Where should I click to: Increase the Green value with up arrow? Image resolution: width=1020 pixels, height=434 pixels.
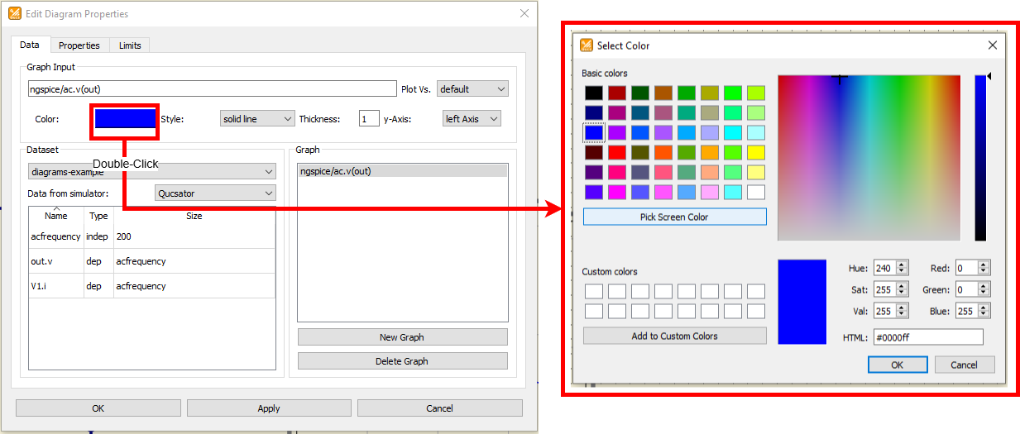[x=984, y=286]
